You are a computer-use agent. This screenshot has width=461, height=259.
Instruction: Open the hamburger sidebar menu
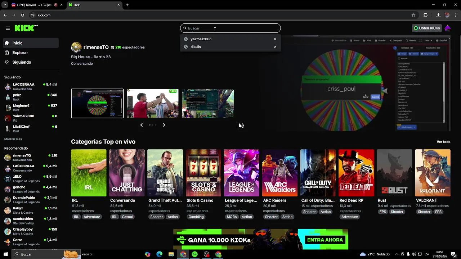click(8, 28)
